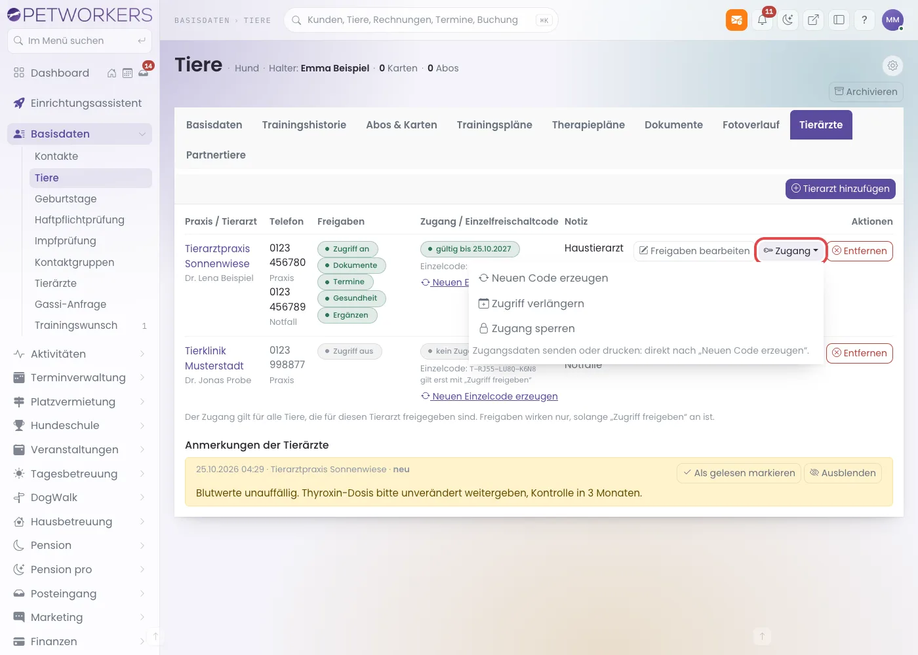The height and width of the screenshot is (655, 918).
Task: Click the Aktivitäten pulse icon
Action: pos(19,354)
